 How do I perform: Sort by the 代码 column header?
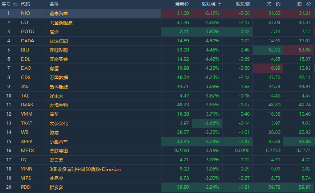click(x=26, y=4)
